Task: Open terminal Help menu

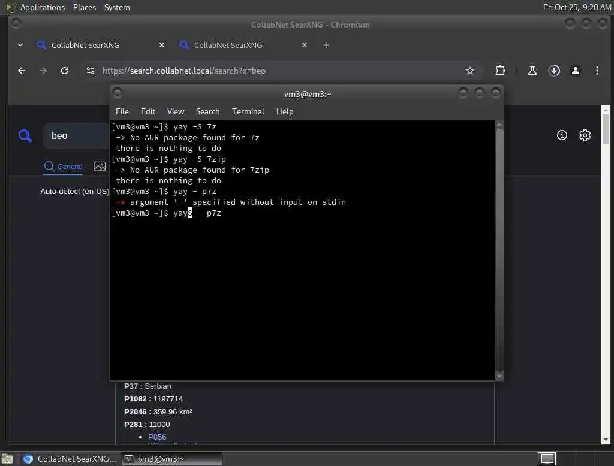Action: [x=285, y=111]
